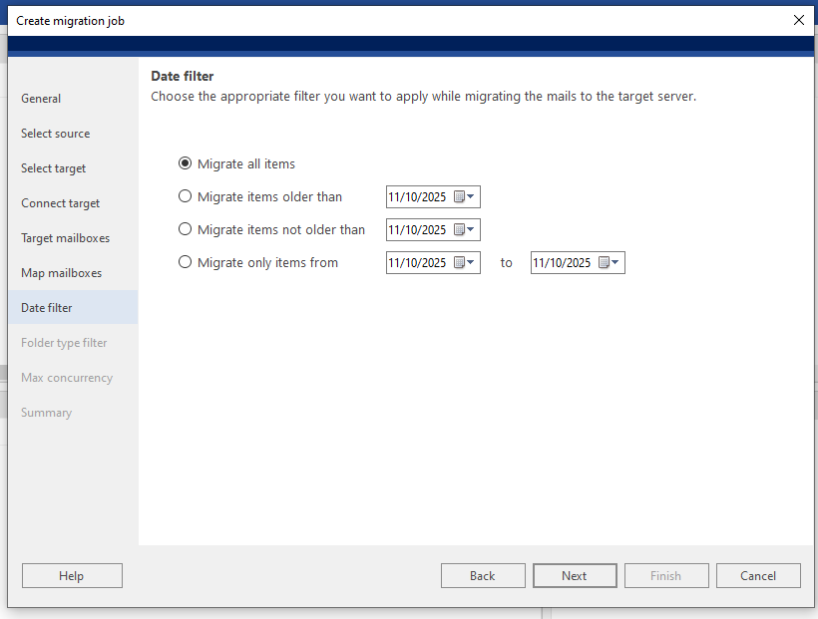The height and width of the screenshot is (619, 818).
Task: Select the Migrate all items option
Action: coord(185,163)
